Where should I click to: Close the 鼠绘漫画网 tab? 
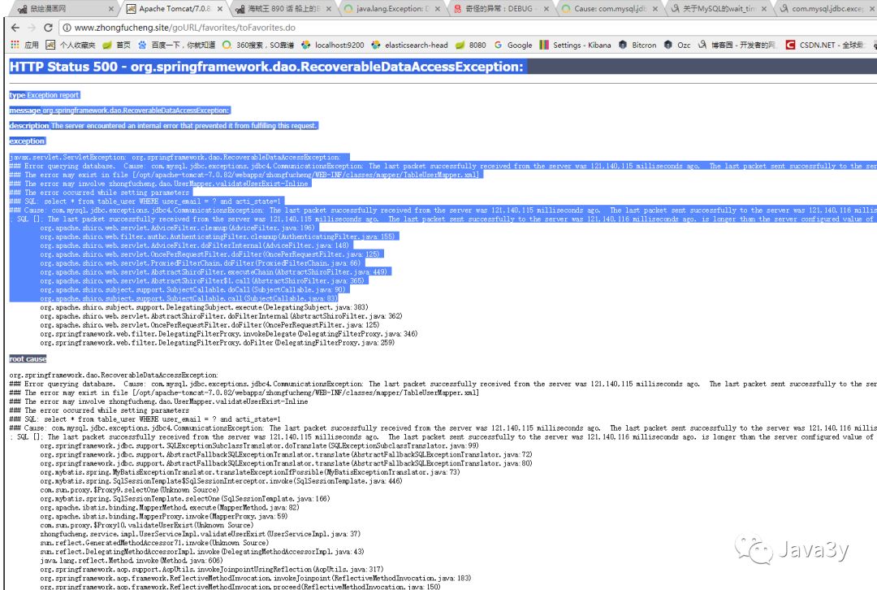[110, 9]
